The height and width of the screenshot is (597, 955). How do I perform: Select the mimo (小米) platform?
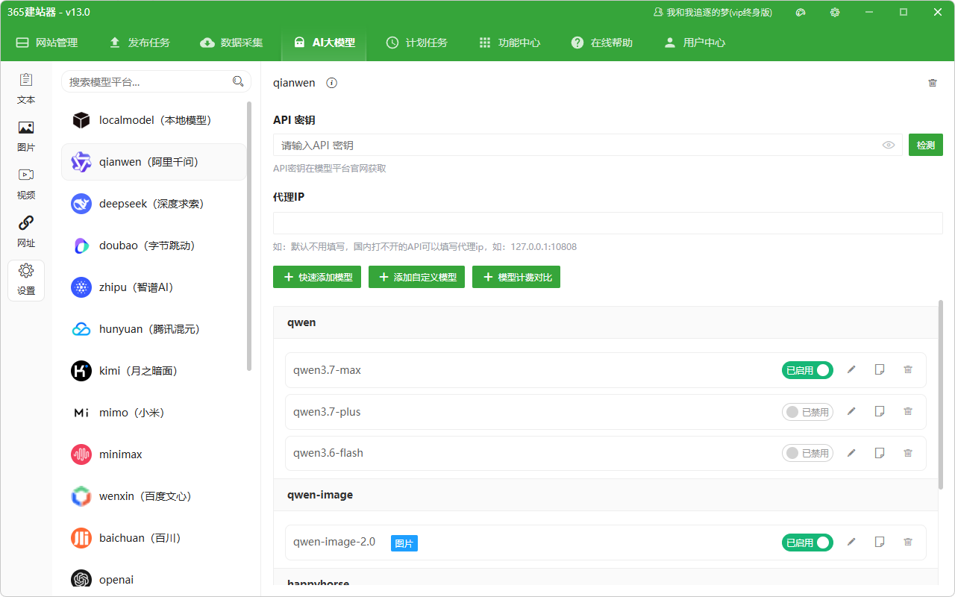tap(154, 413)
